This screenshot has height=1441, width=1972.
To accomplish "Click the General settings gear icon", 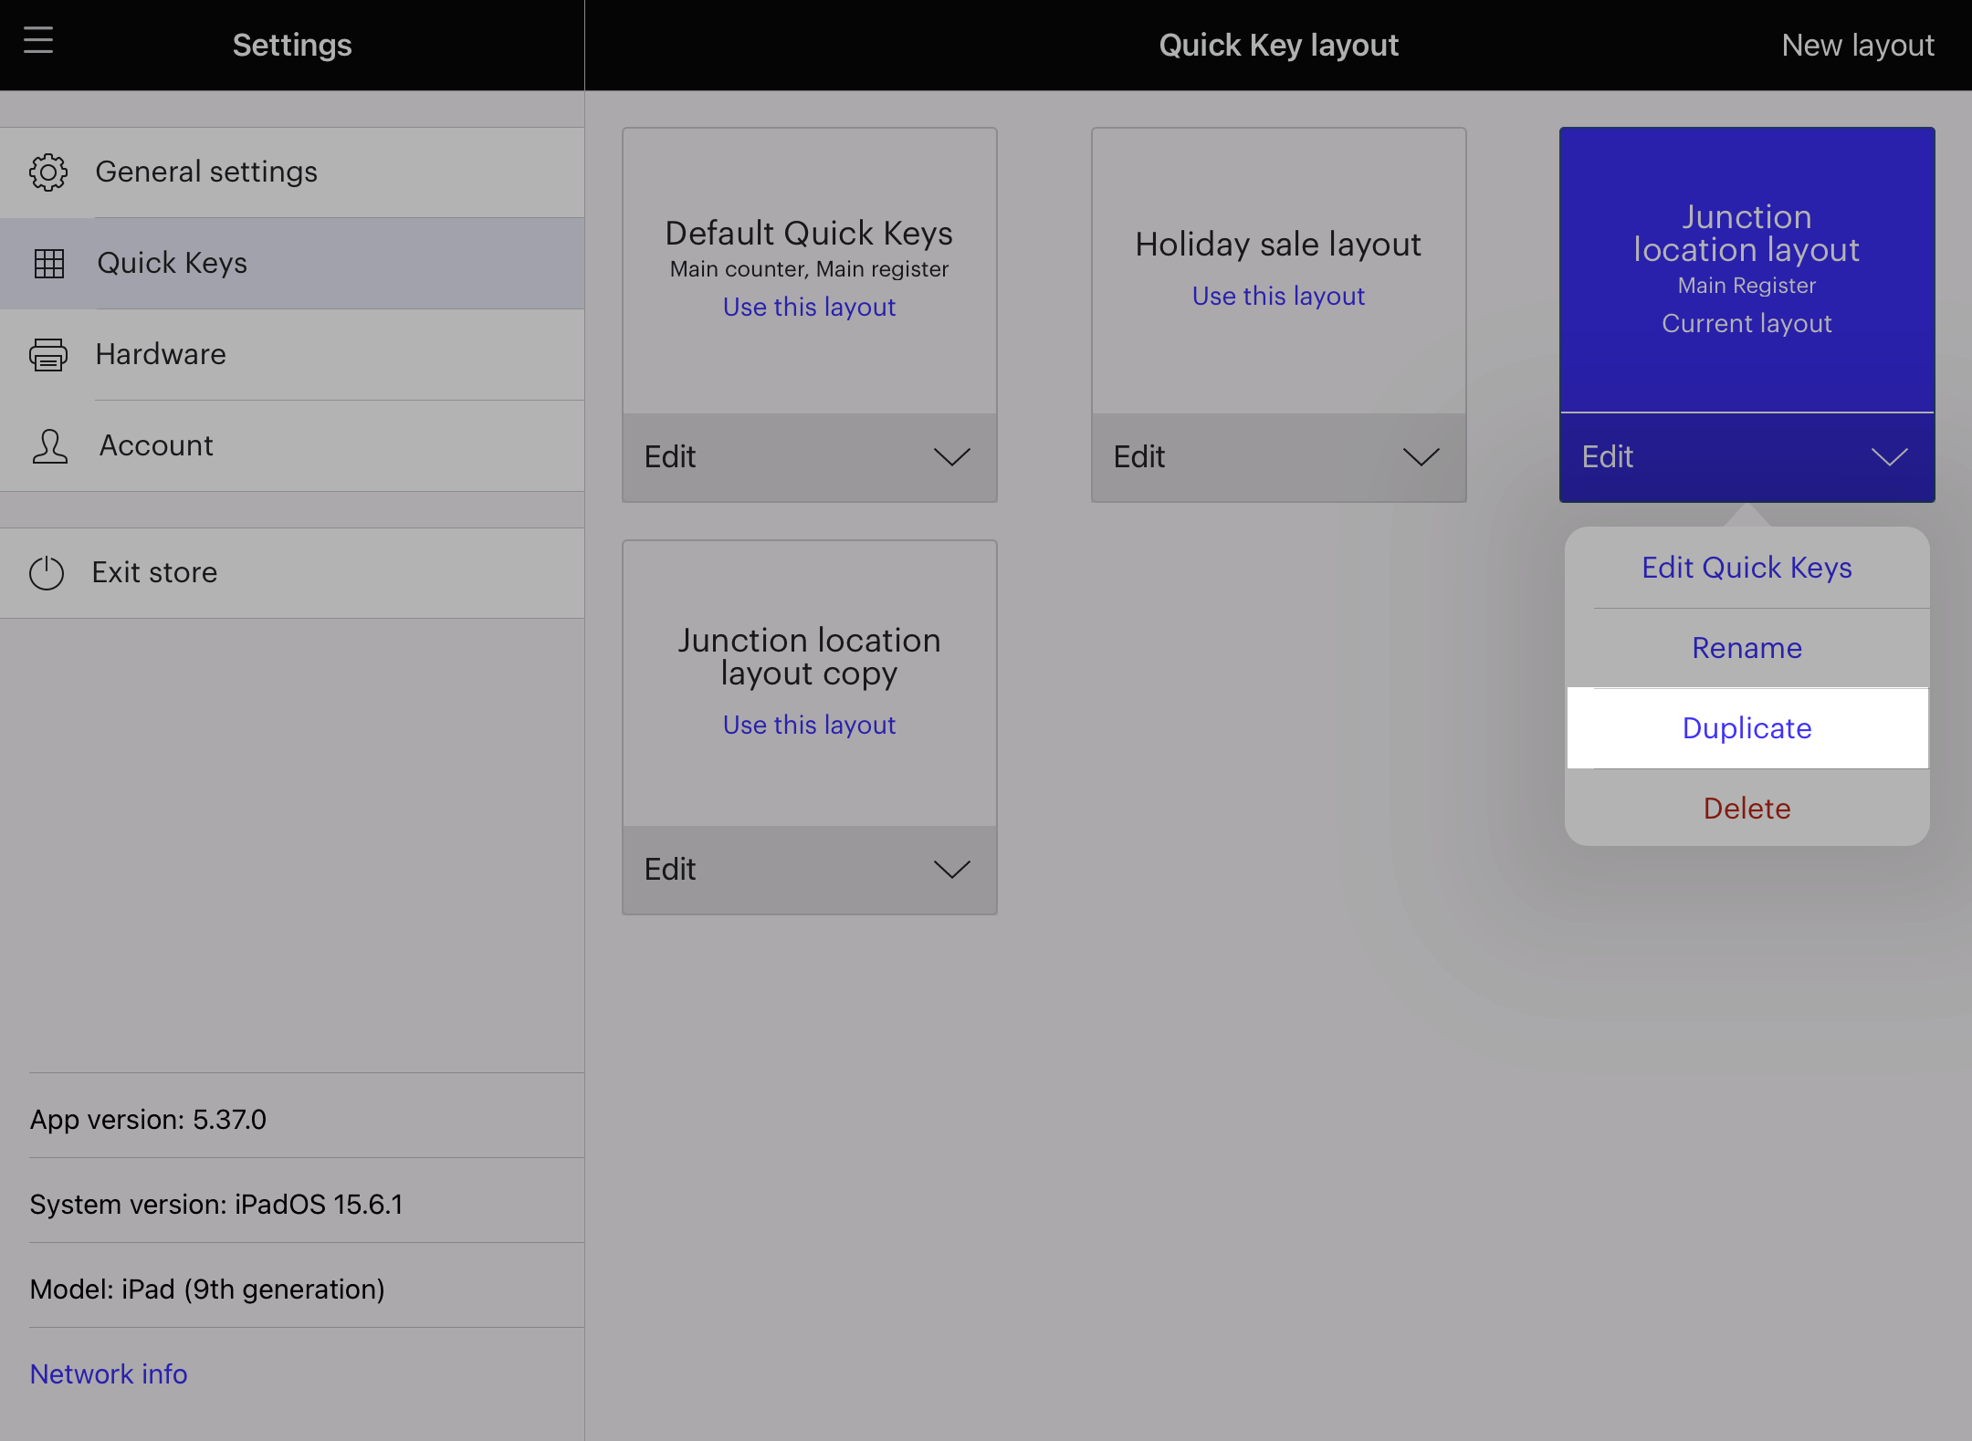I will [x=48, y=172].
